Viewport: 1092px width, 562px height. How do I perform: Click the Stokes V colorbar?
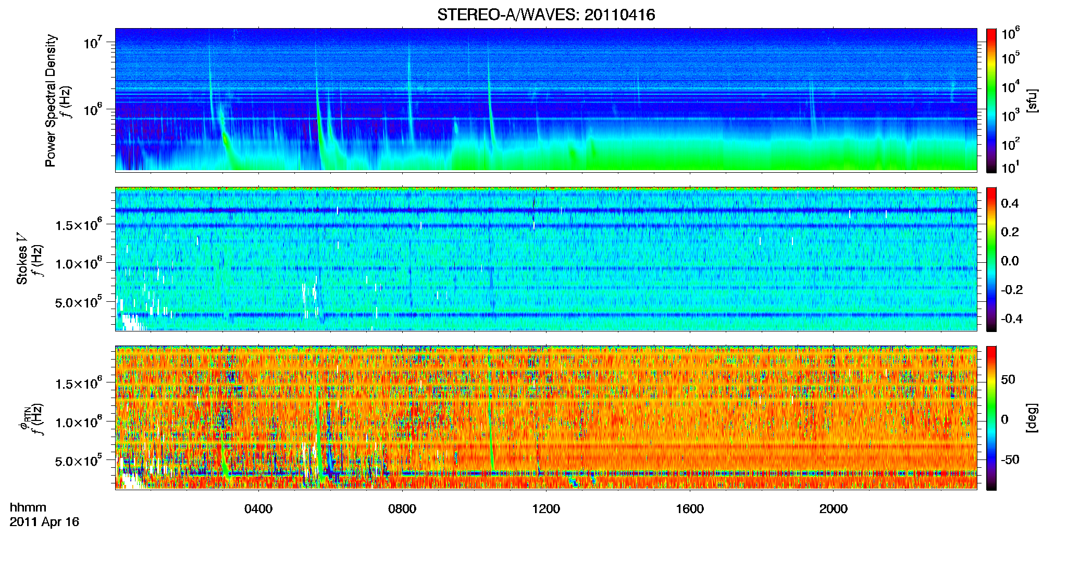[991, 259]
